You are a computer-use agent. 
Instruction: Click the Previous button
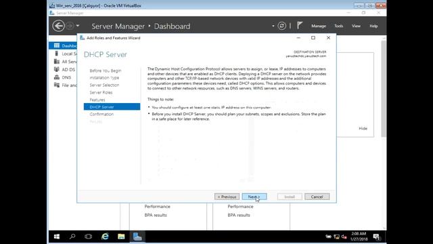[x=227, y=197]
